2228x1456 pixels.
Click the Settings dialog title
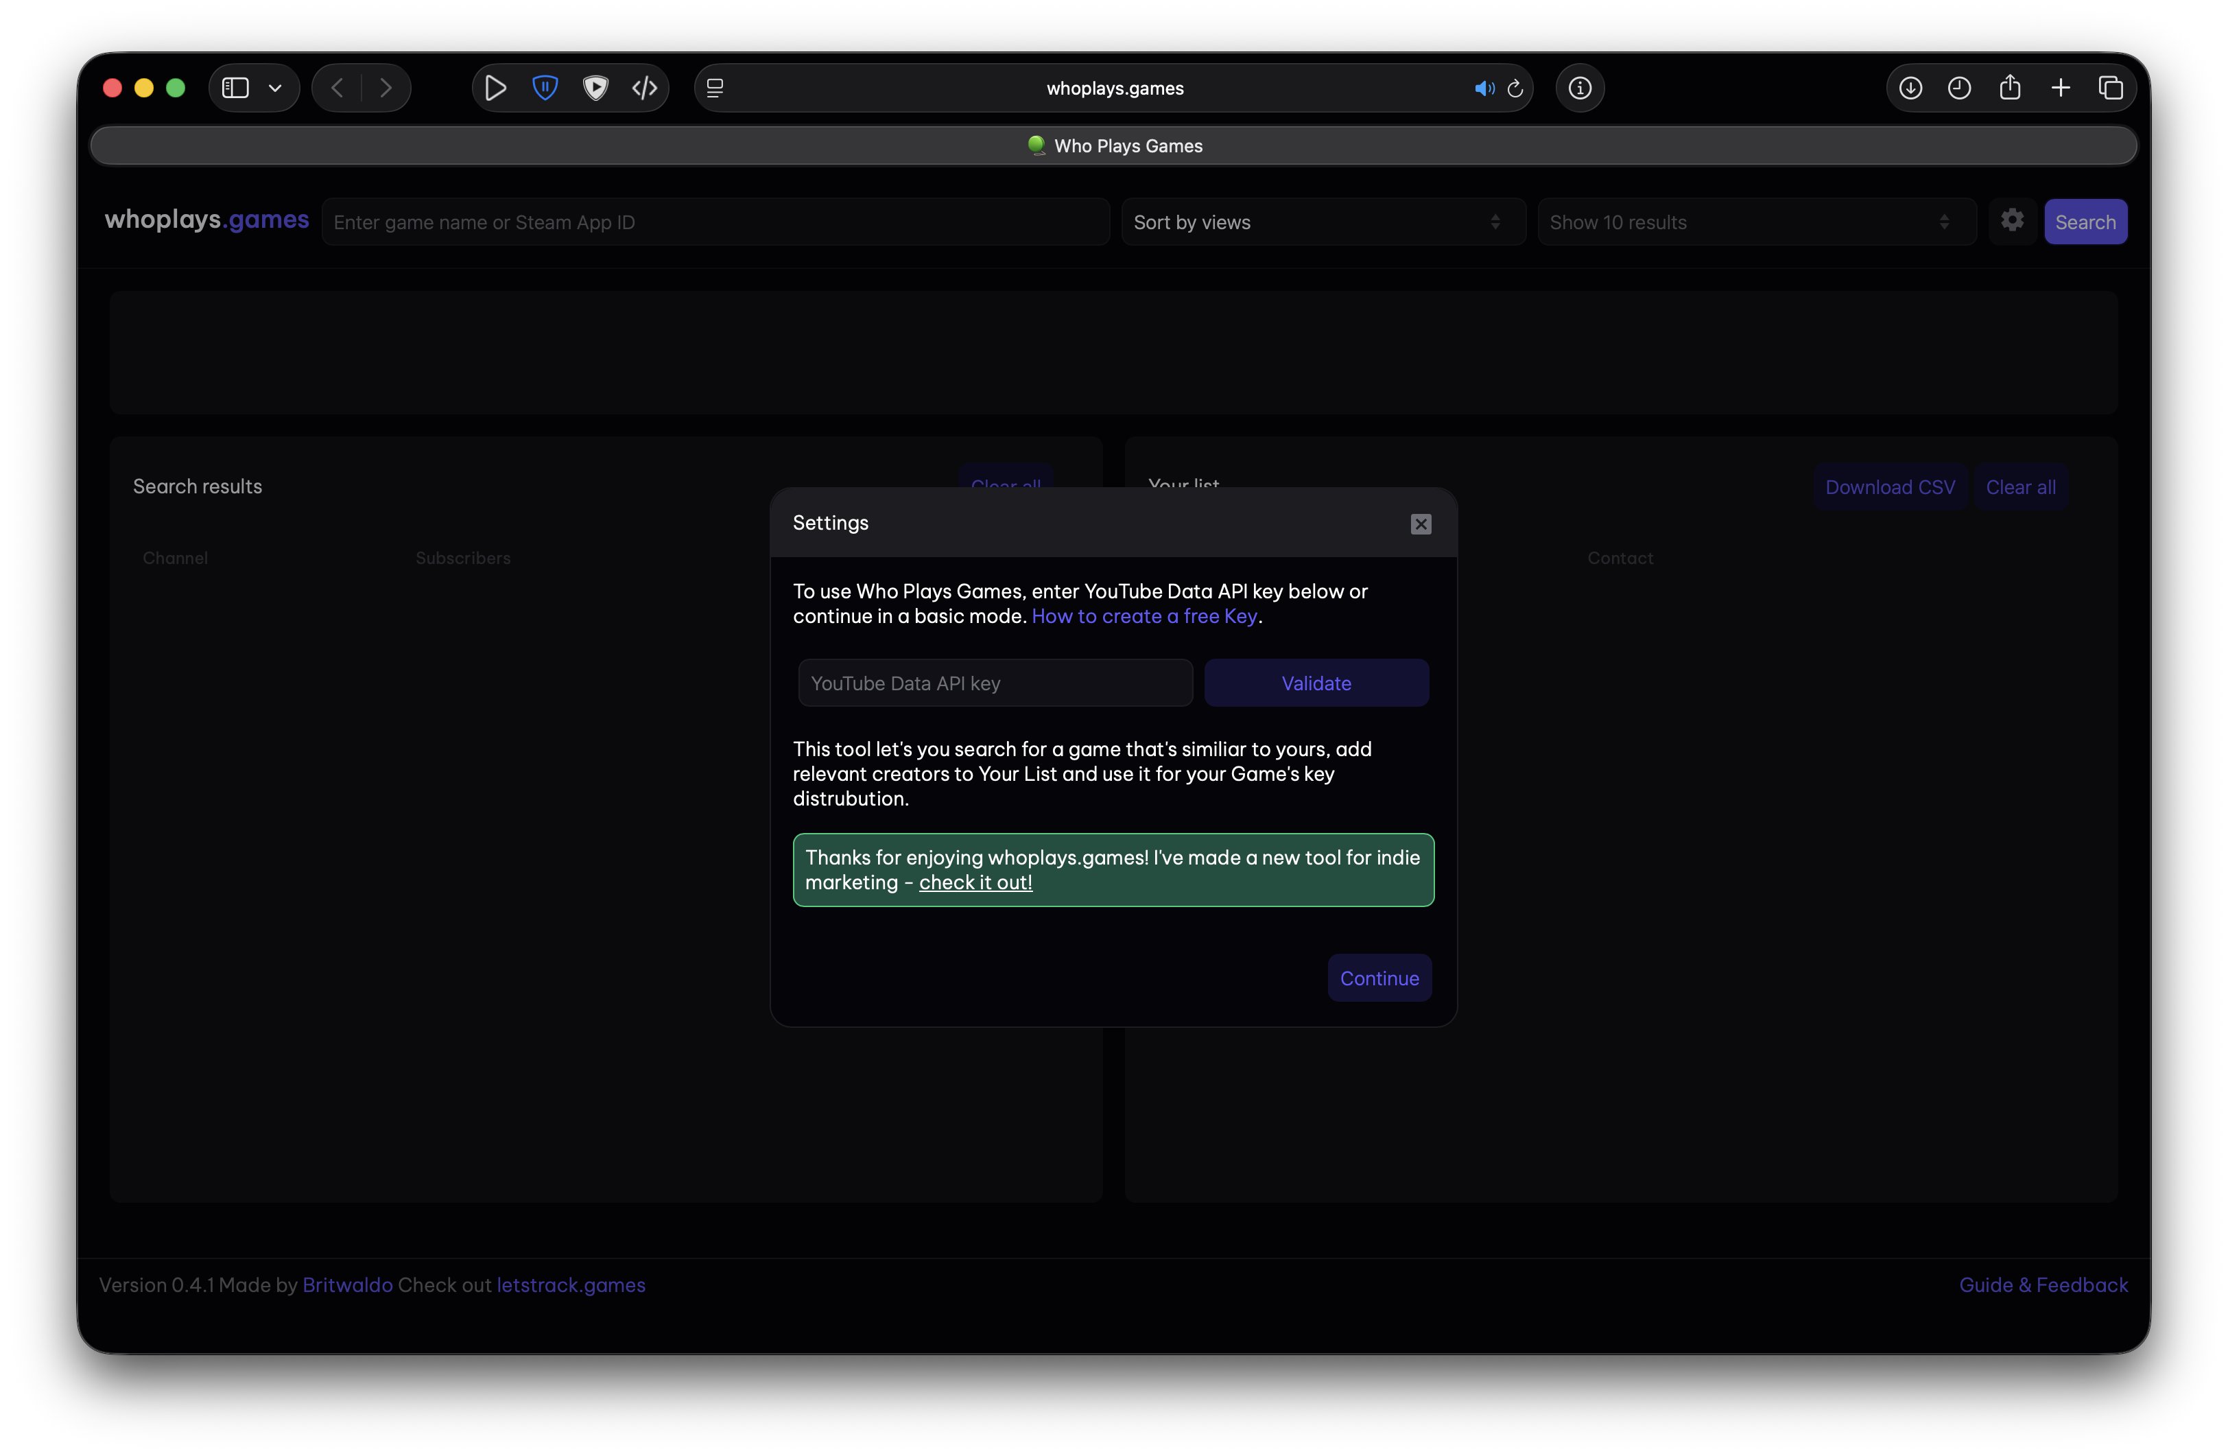click(x=830, y=522)
